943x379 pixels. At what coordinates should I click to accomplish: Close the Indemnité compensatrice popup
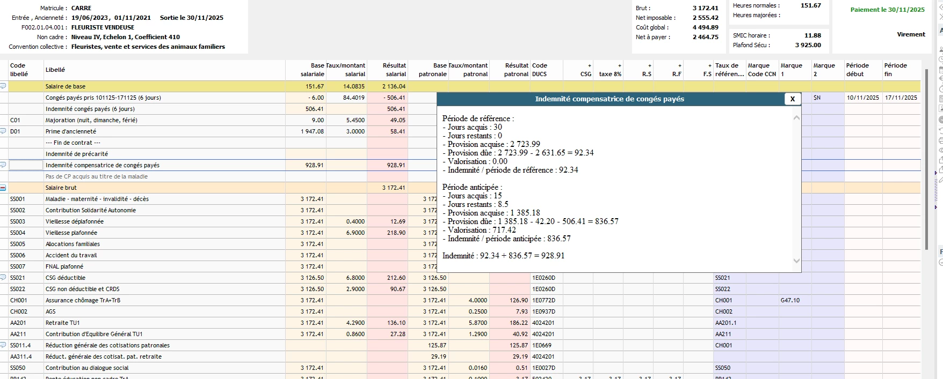tap(792, 99)
